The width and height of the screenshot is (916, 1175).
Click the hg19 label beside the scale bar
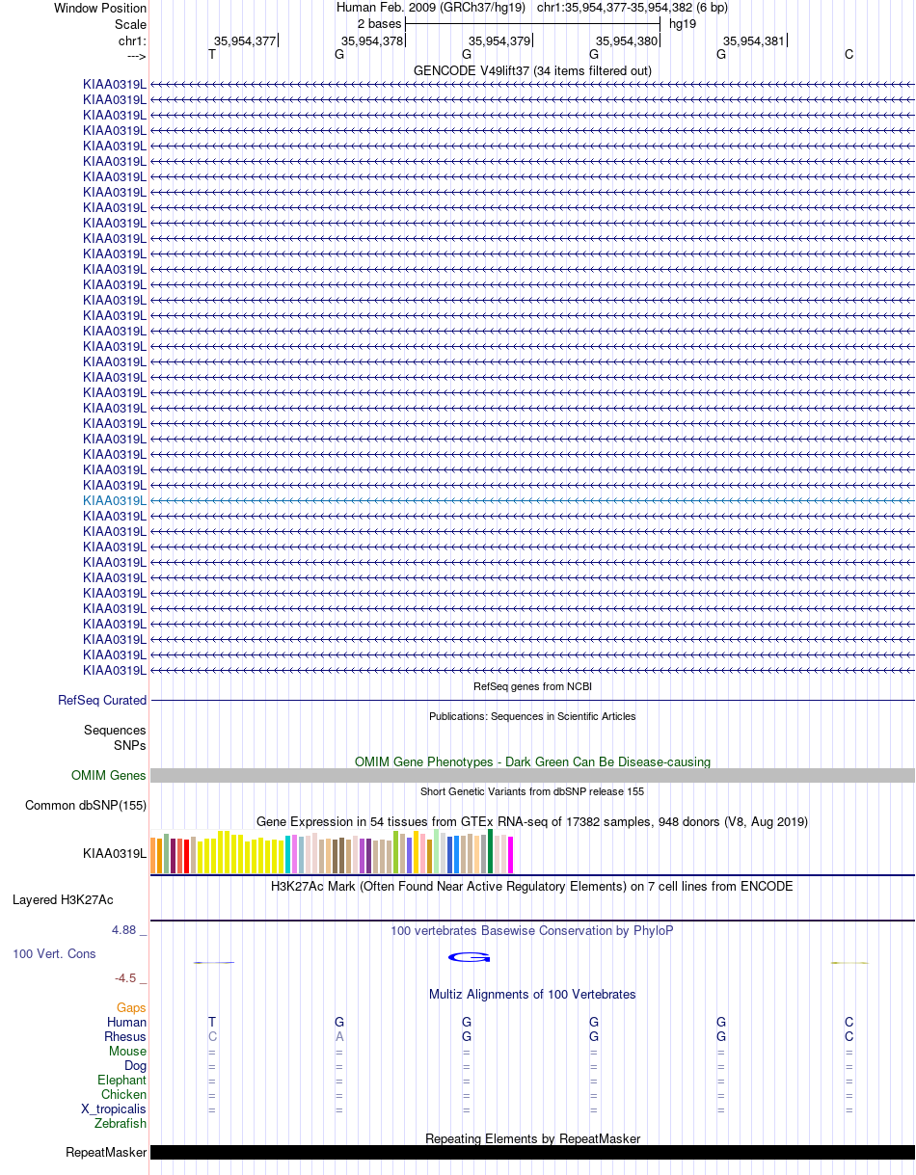(x=683, y=24)
